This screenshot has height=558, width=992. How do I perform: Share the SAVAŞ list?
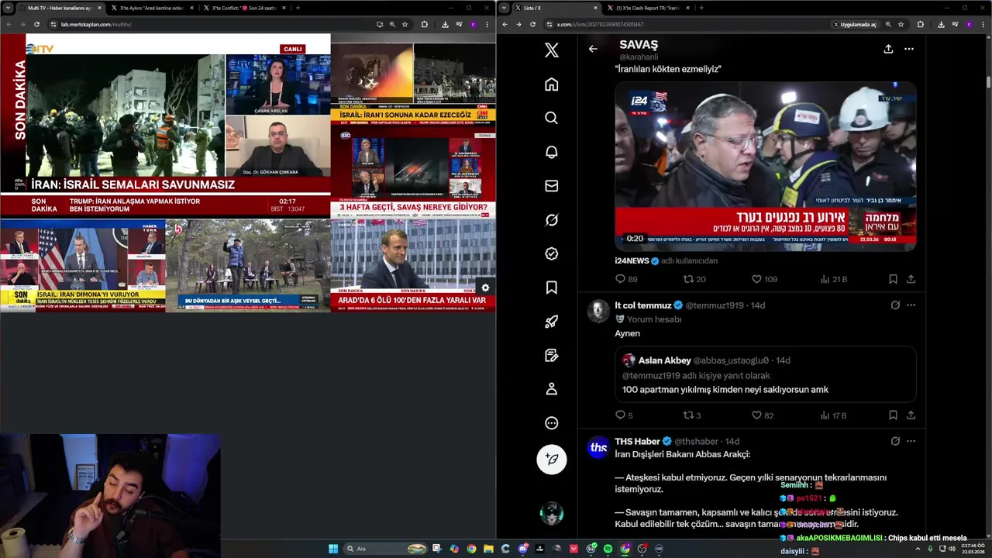point(888,49)
